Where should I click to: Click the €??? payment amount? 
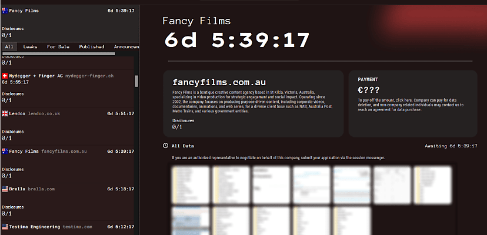[369, 90]
